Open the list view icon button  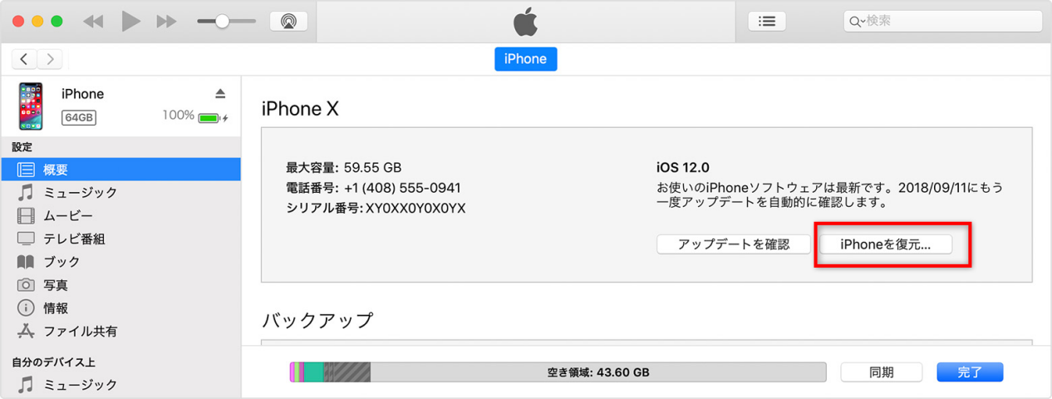(766, 22)
